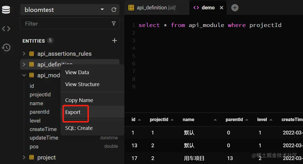The width and height of the screenshot is (303, 164).
Task: Close the demo query tab
Action: 221,8
